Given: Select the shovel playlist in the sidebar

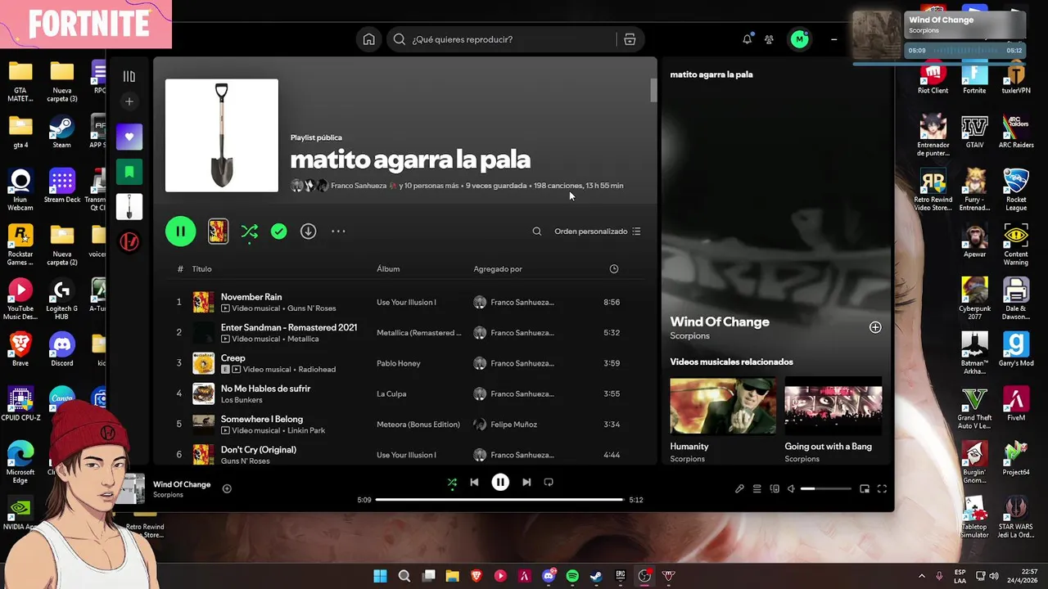Looking at the screenshot, I should 129,207.
